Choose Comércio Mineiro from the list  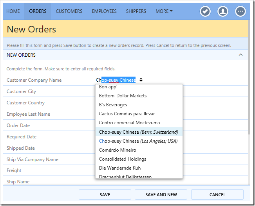[x=139, y=150]
